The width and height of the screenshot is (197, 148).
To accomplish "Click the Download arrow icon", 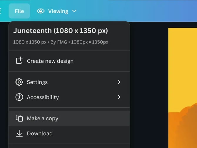I will tap(19, 134).
